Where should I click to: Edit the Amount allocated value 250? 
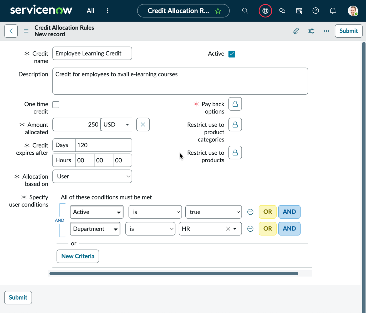tap(77, 125)
